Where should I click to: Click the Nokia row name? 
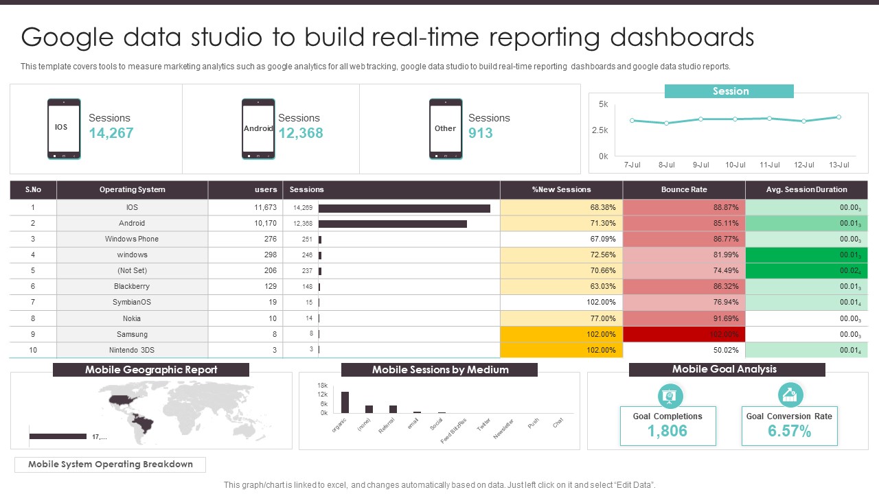coord(132,318)
